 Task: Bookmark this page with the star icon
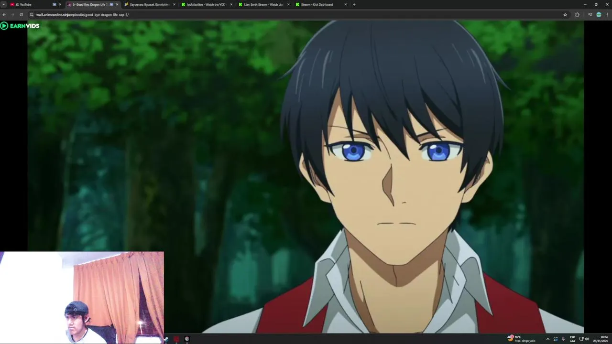coord(565,15)
